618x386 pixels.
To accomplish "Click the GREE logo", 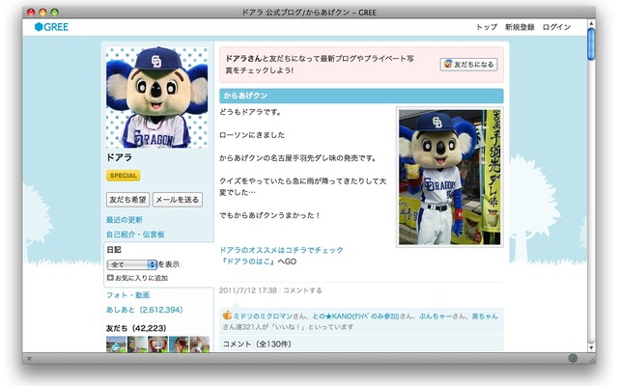I will tap(51, 27).
